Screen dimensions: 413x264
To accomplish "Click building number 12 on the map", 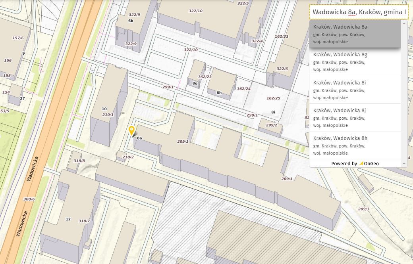I will tap(68, 219).
